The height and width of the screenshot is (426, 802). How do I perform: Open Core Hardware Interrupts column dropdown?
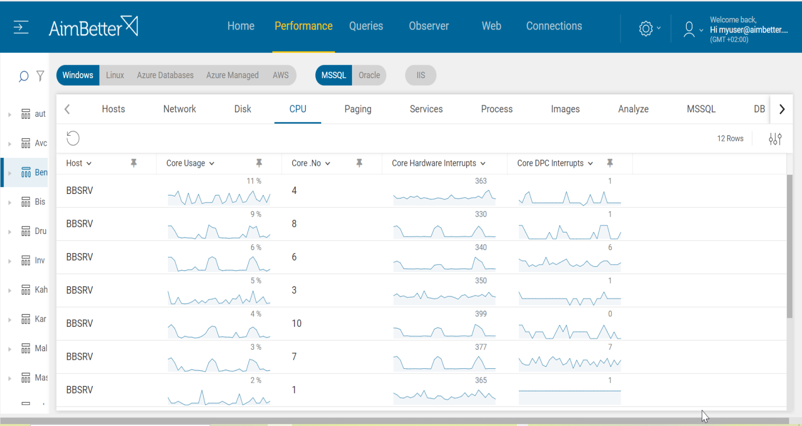point(483,163)
